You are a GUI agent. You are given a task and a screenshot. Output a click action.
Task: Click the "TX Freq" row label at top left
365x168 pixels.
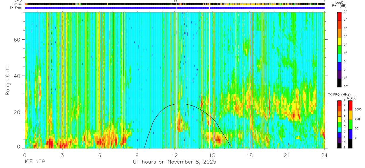[x=16, y=8]
